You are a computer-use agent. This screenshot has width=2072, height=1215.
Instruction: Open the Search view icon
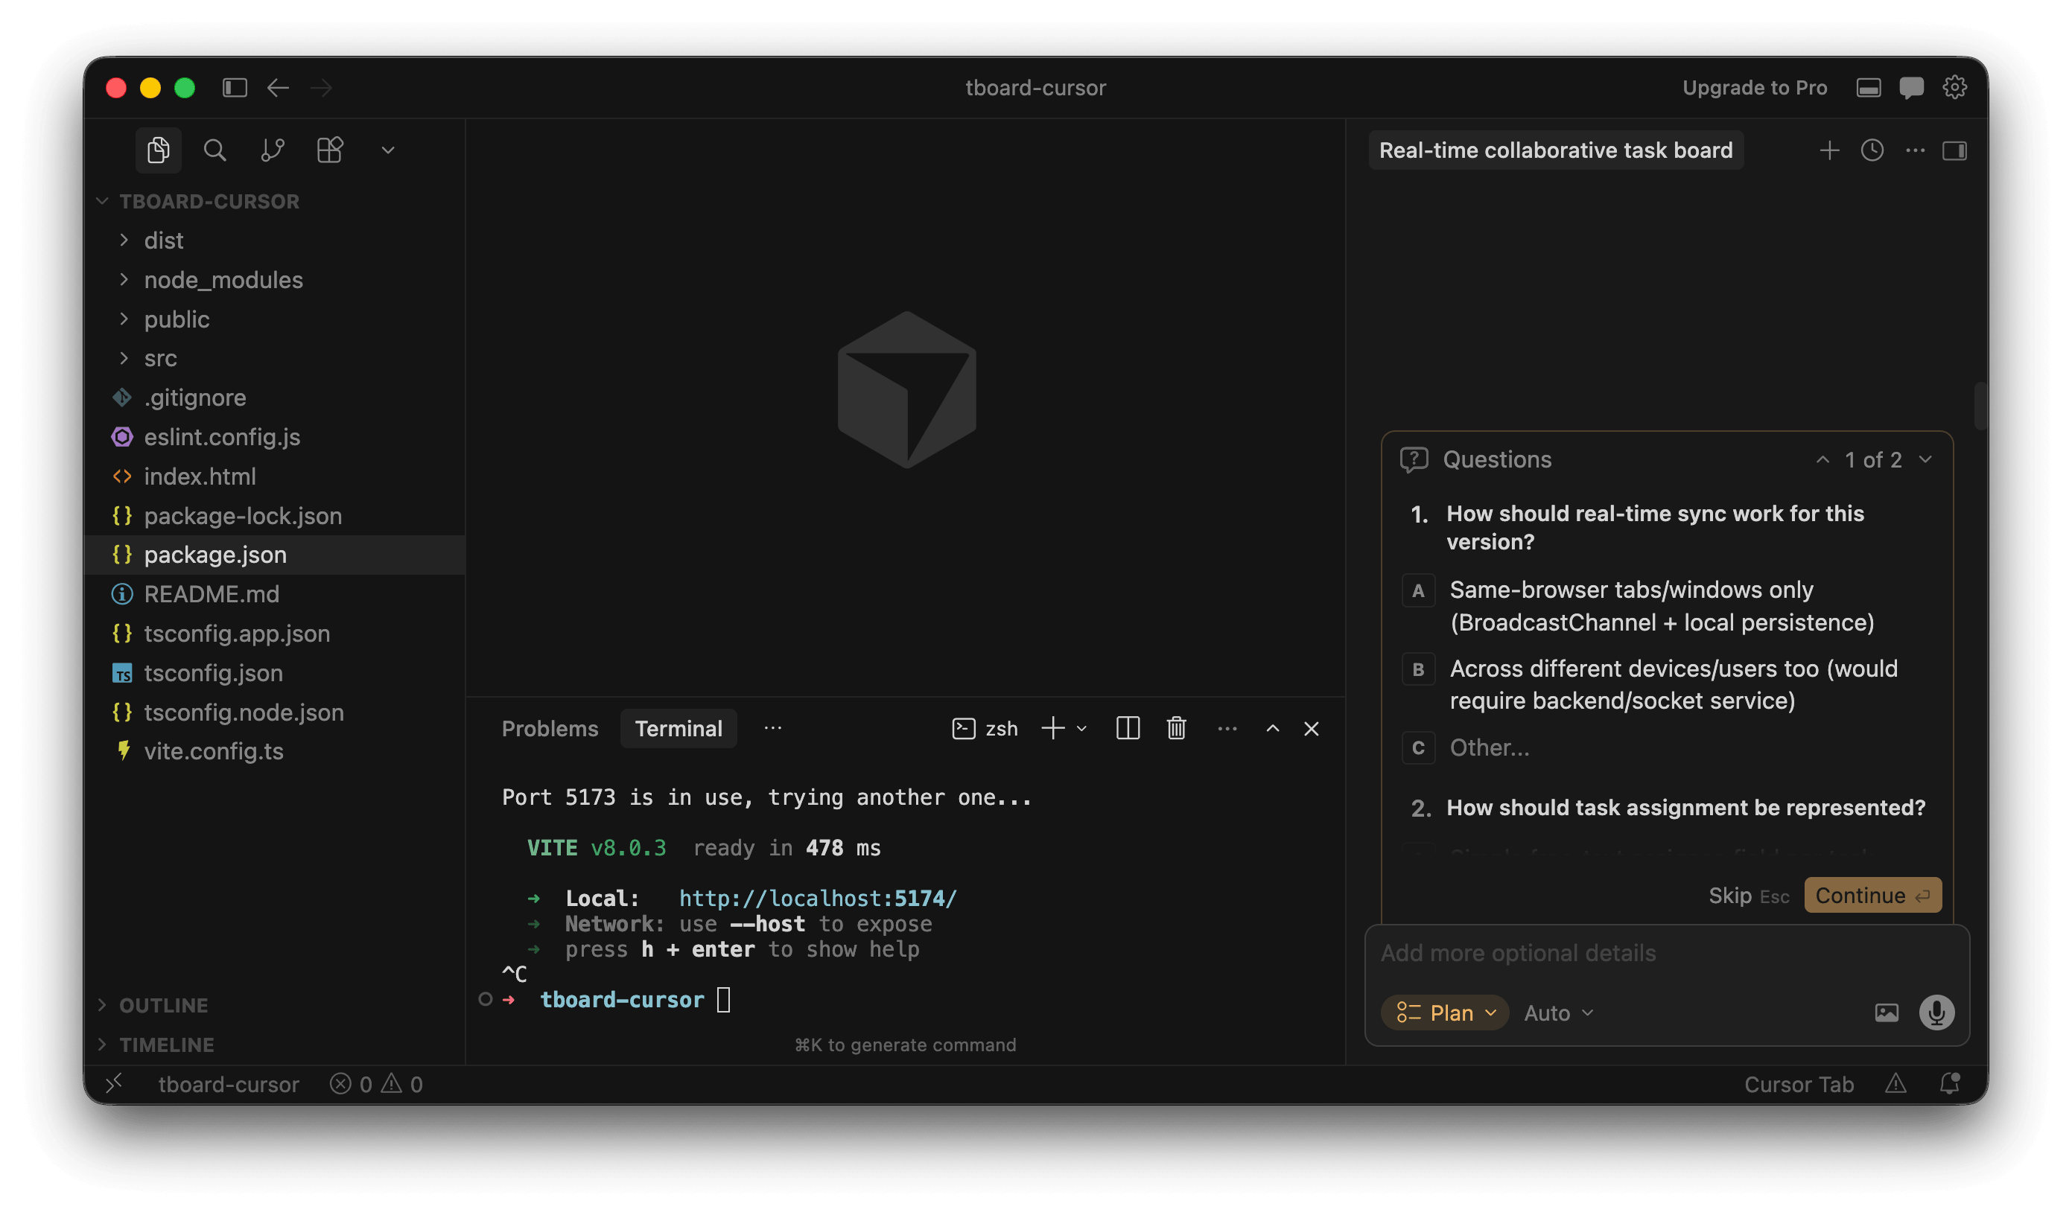(214, 150)
